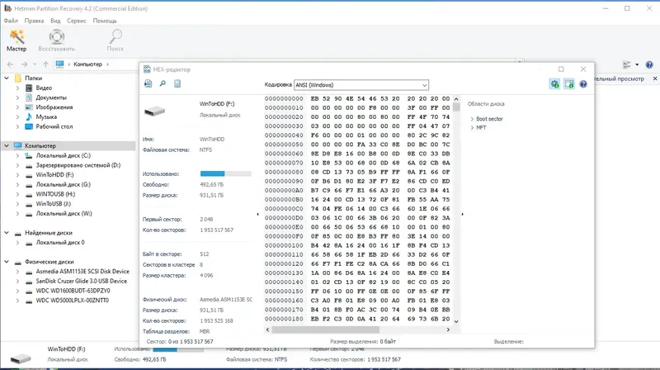Click the hex scroll up arrow
This screenshot has height=370, width=660.
coord(456,99)
